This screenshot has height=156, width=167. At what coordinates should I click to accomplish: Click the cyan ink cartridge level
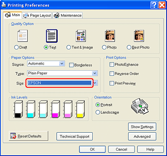[x=30, y=109]
